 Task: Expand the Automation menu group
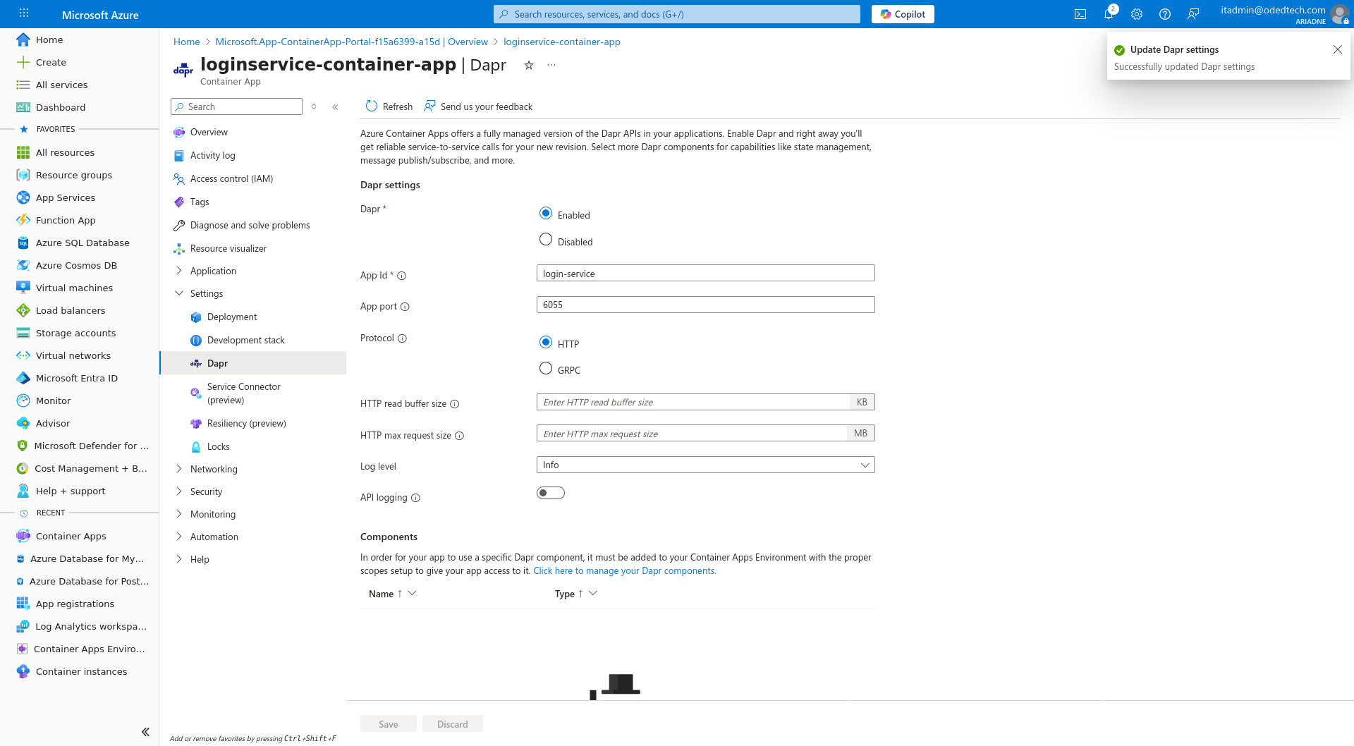click(x=179, y=537)
